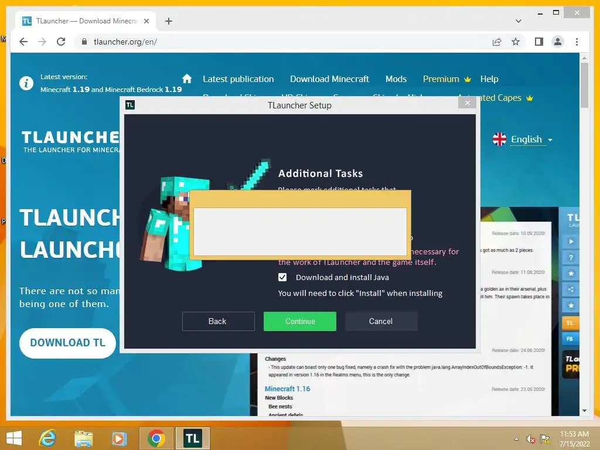
Task: Click the TLAUNCHER site logo
Action: tap(71, 142)
